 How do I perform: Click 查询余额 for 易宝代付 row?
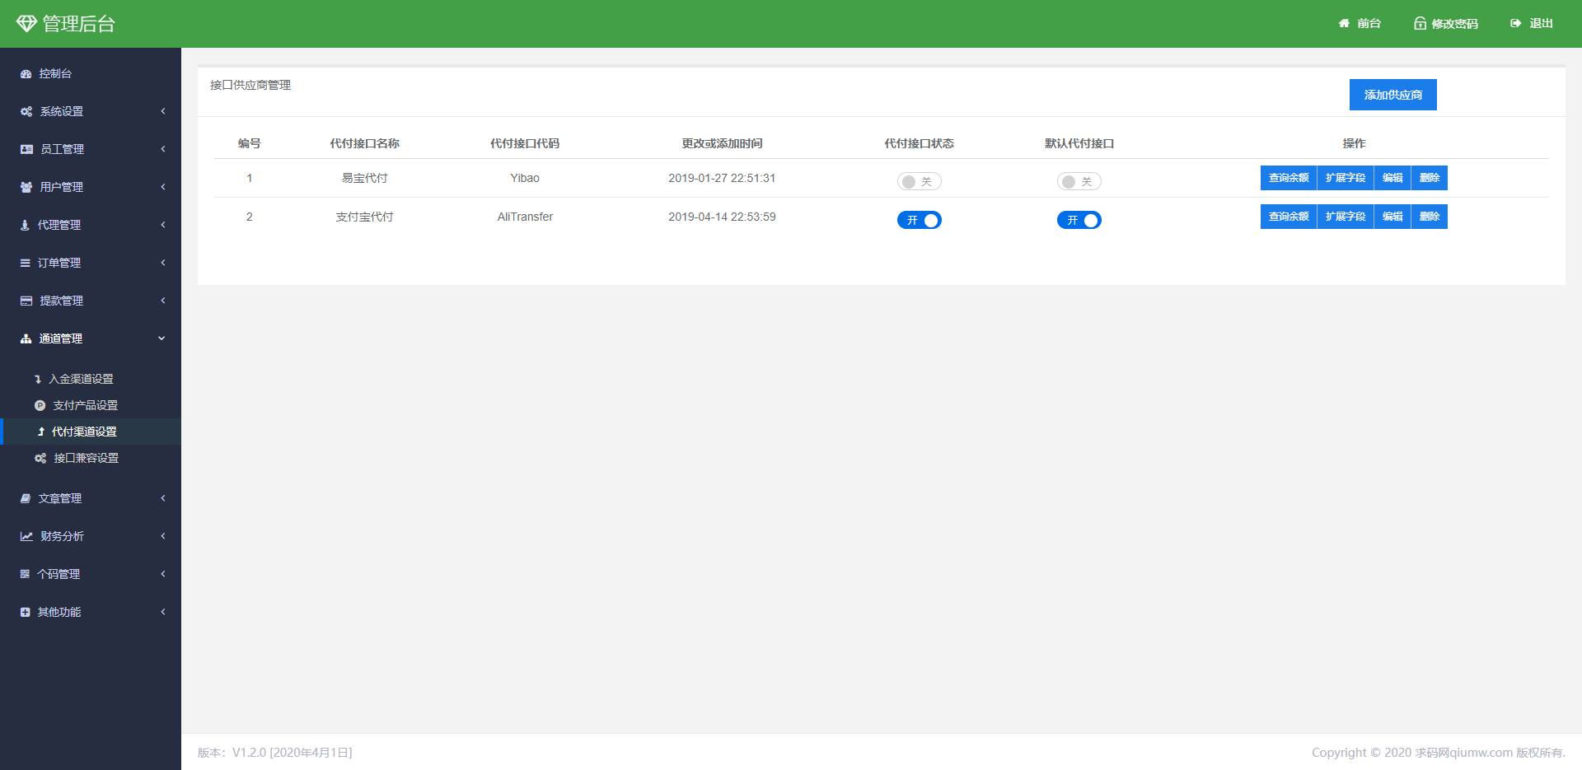(x=1289, y=178)
